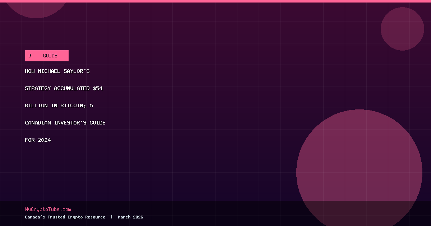Click the vertical bar separator in footer
Viewport: 431px width, 226px height.
coord(112,217)
